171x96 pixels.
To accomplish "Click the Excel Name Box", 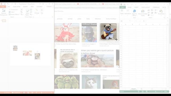I will pos(125,21).
